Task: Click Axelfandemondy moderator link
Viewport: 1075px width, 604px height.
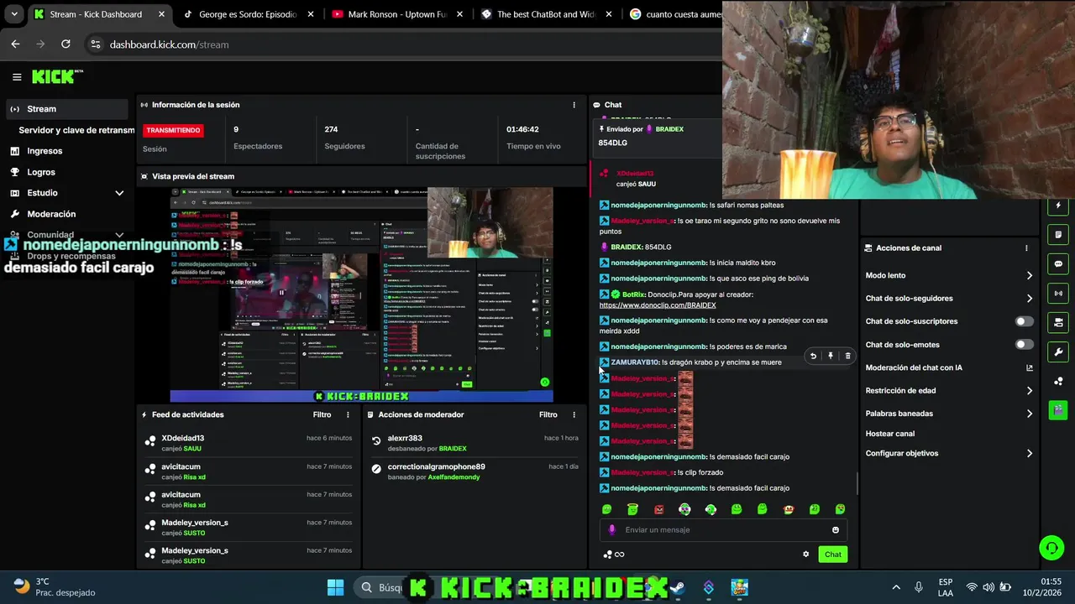Action: 453,477
